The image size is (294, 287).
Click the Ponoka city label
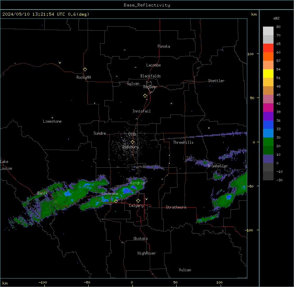[164, 46]
